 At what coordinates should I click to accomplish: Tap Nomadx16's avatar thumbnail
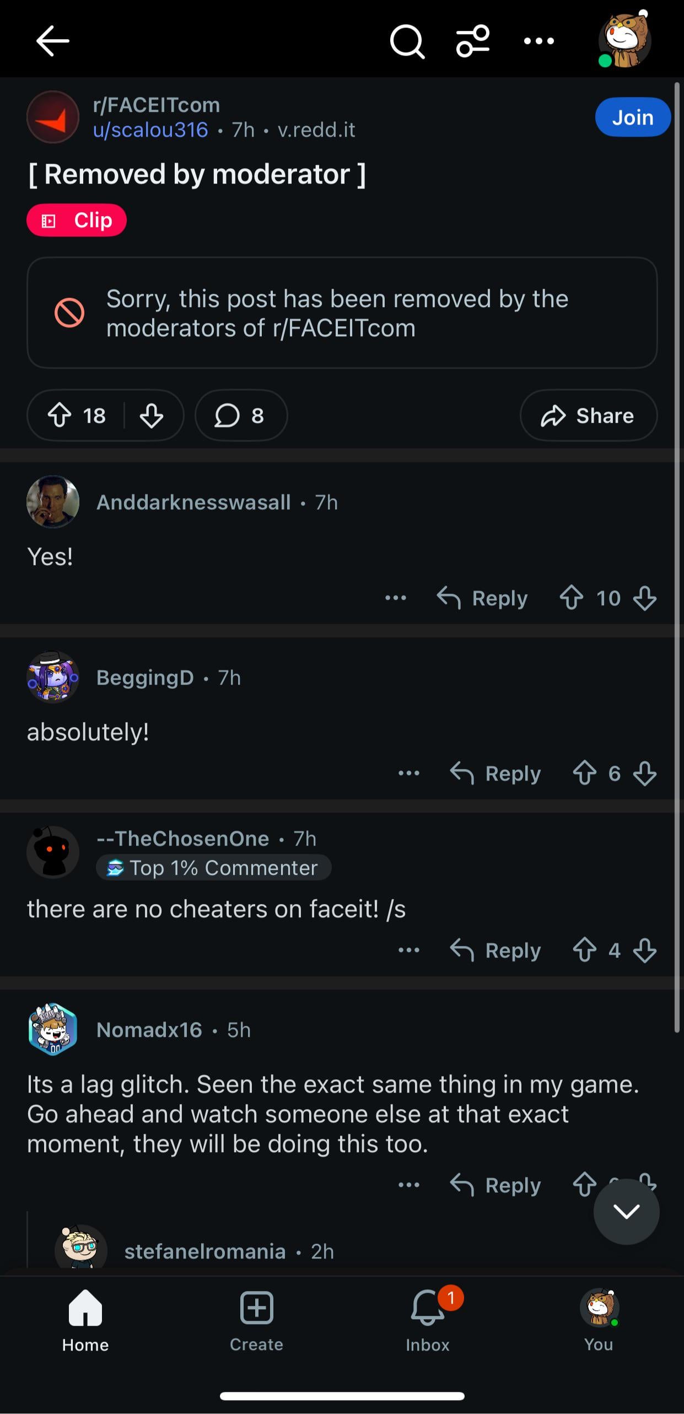53,1029
